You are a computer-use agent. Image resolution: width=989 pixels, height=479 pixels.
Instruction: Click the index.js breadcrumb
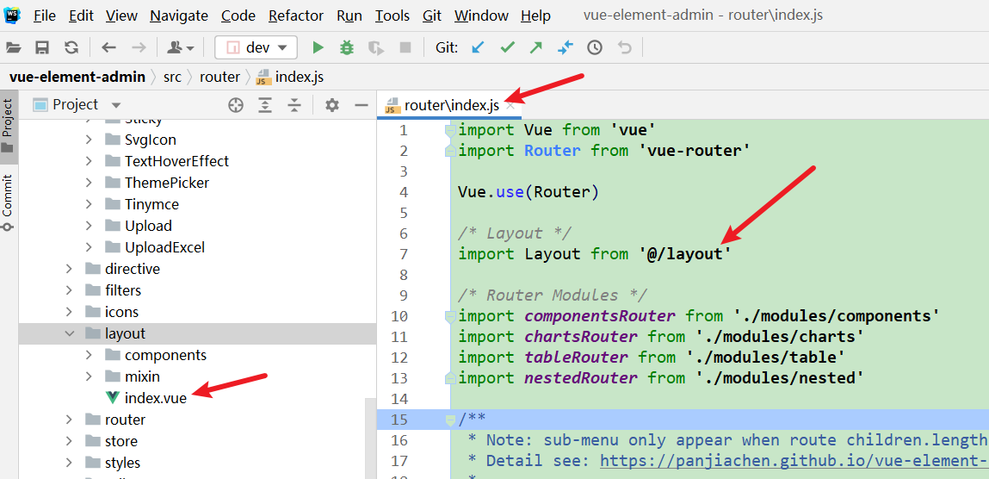click(291, 77)
